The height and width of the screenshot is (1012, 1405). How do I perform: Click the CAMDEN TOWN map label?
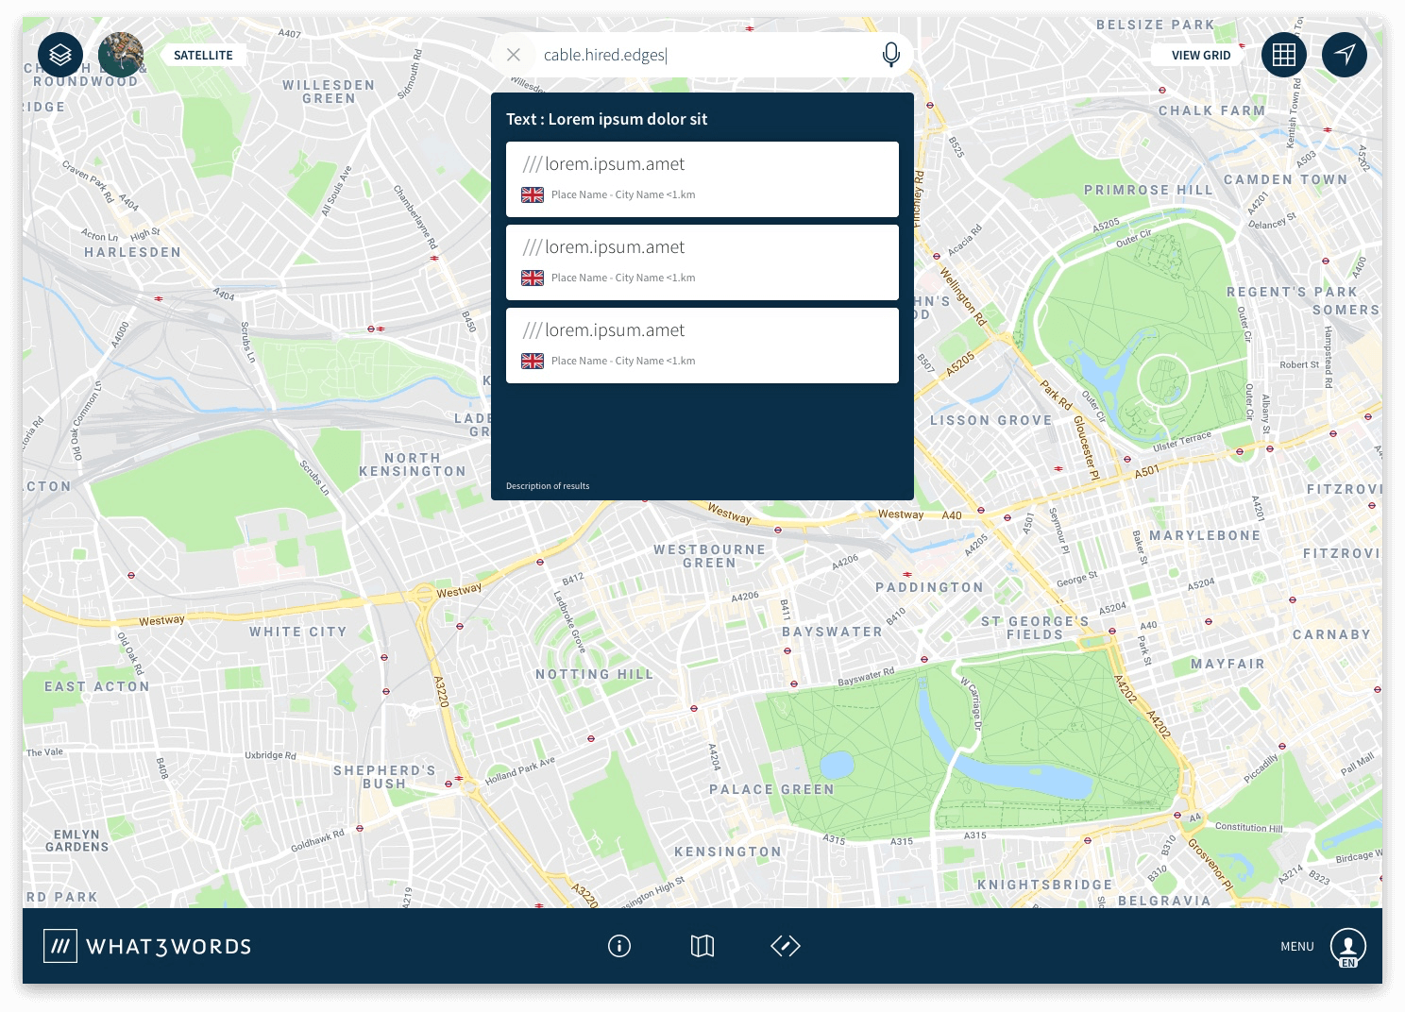click(1286, 179)
